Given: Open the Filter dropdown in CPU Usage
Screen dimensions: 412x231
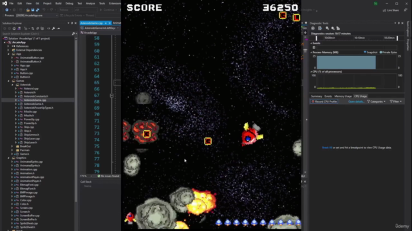Looking at the screenshot, I should [396, 101].
